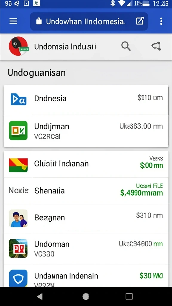The height and width of the screenshot is (306, 172).
Task: Tap the $30 price on Undaniman Indanain
Action: [151, 276]
